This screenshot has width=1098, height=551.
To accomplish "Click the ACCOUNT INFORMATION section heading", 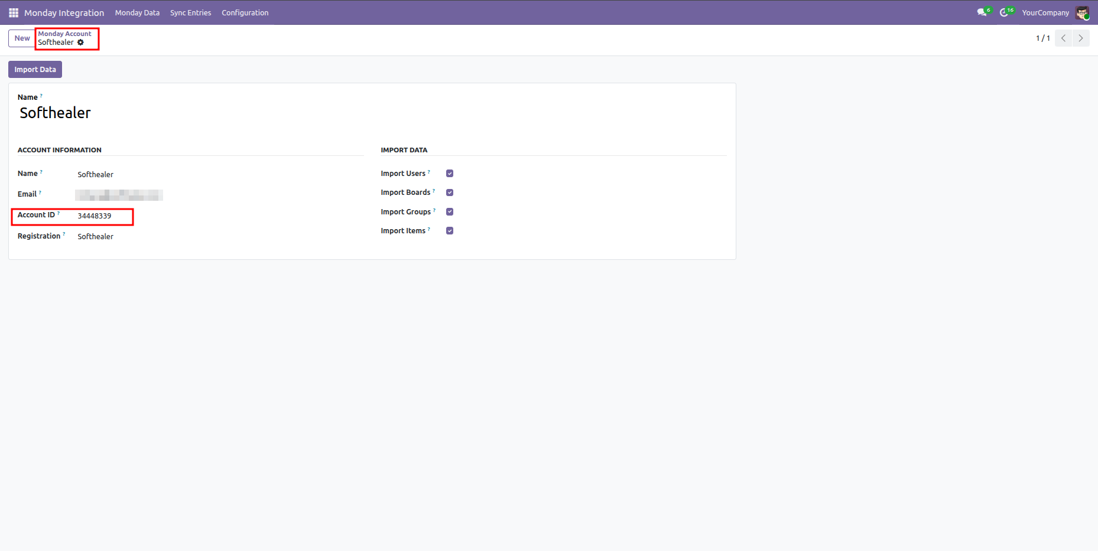I will click(x=60, y=150).
